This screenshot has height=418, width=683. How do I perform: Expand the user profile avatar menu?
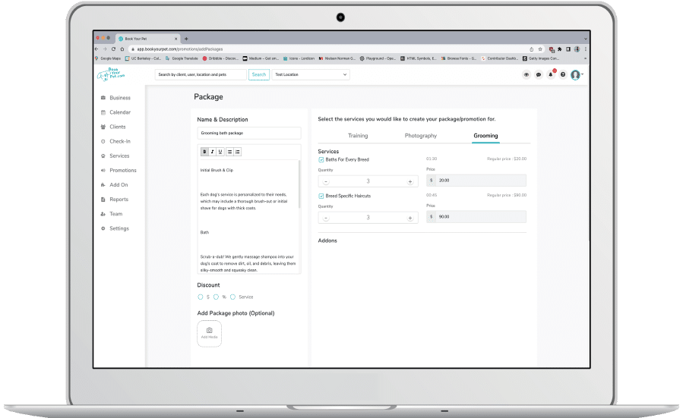[x=577, y=75]
